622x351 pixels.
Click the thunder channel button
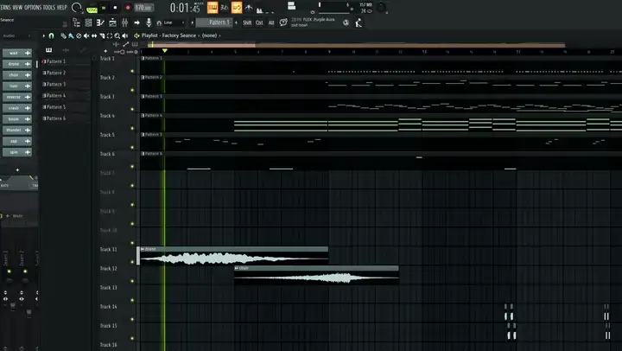pos(17,130)
